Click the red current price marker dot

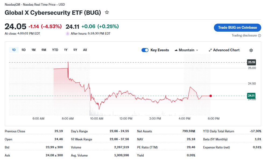point(211,96)
